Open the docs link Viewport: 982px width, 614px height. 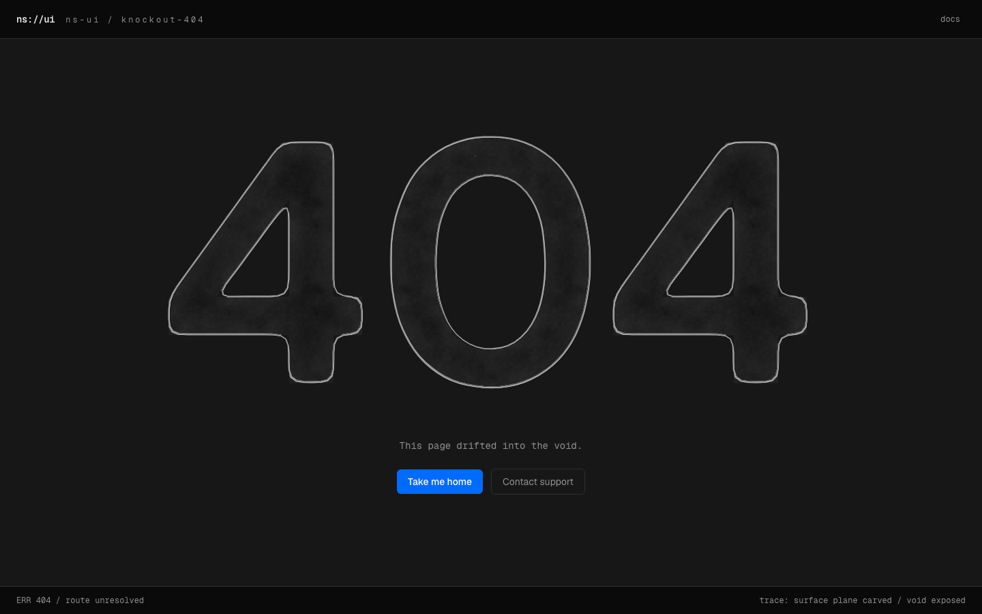tap(950, 19)
